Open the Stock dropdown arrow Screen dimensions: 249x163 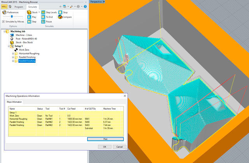[39, 12]
